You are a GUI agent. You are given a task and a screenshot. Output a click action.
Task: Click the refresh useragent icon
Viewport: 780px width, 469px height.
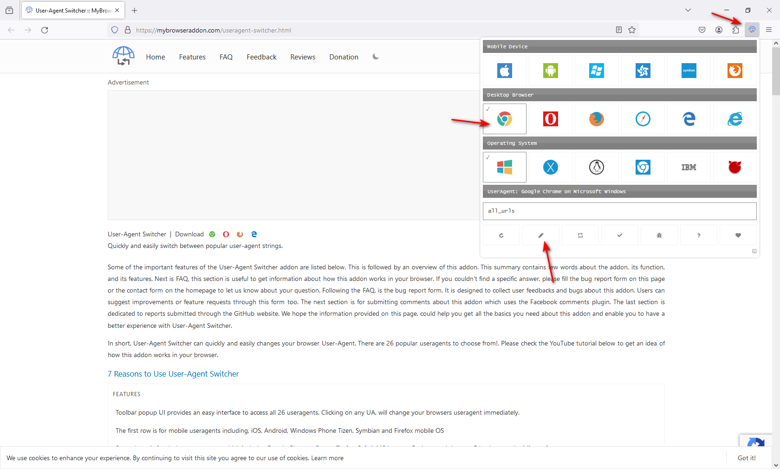pyautogui.click(x=501, y=235)
